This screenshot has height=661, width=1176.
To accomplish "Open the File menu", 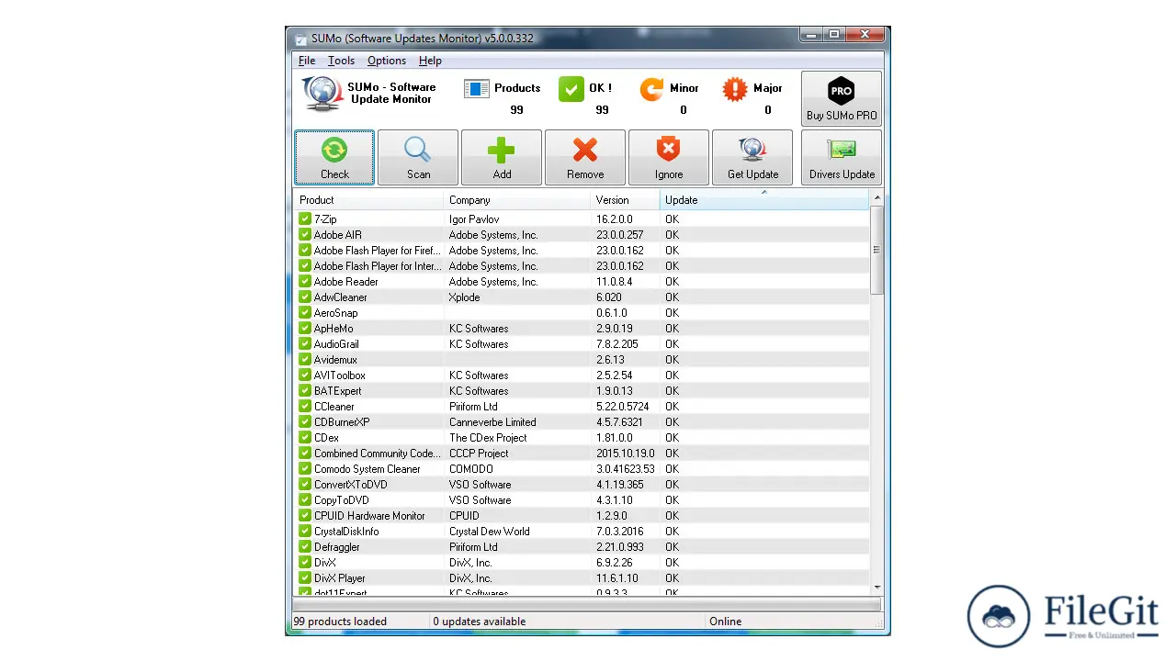I will click(307, 61).
